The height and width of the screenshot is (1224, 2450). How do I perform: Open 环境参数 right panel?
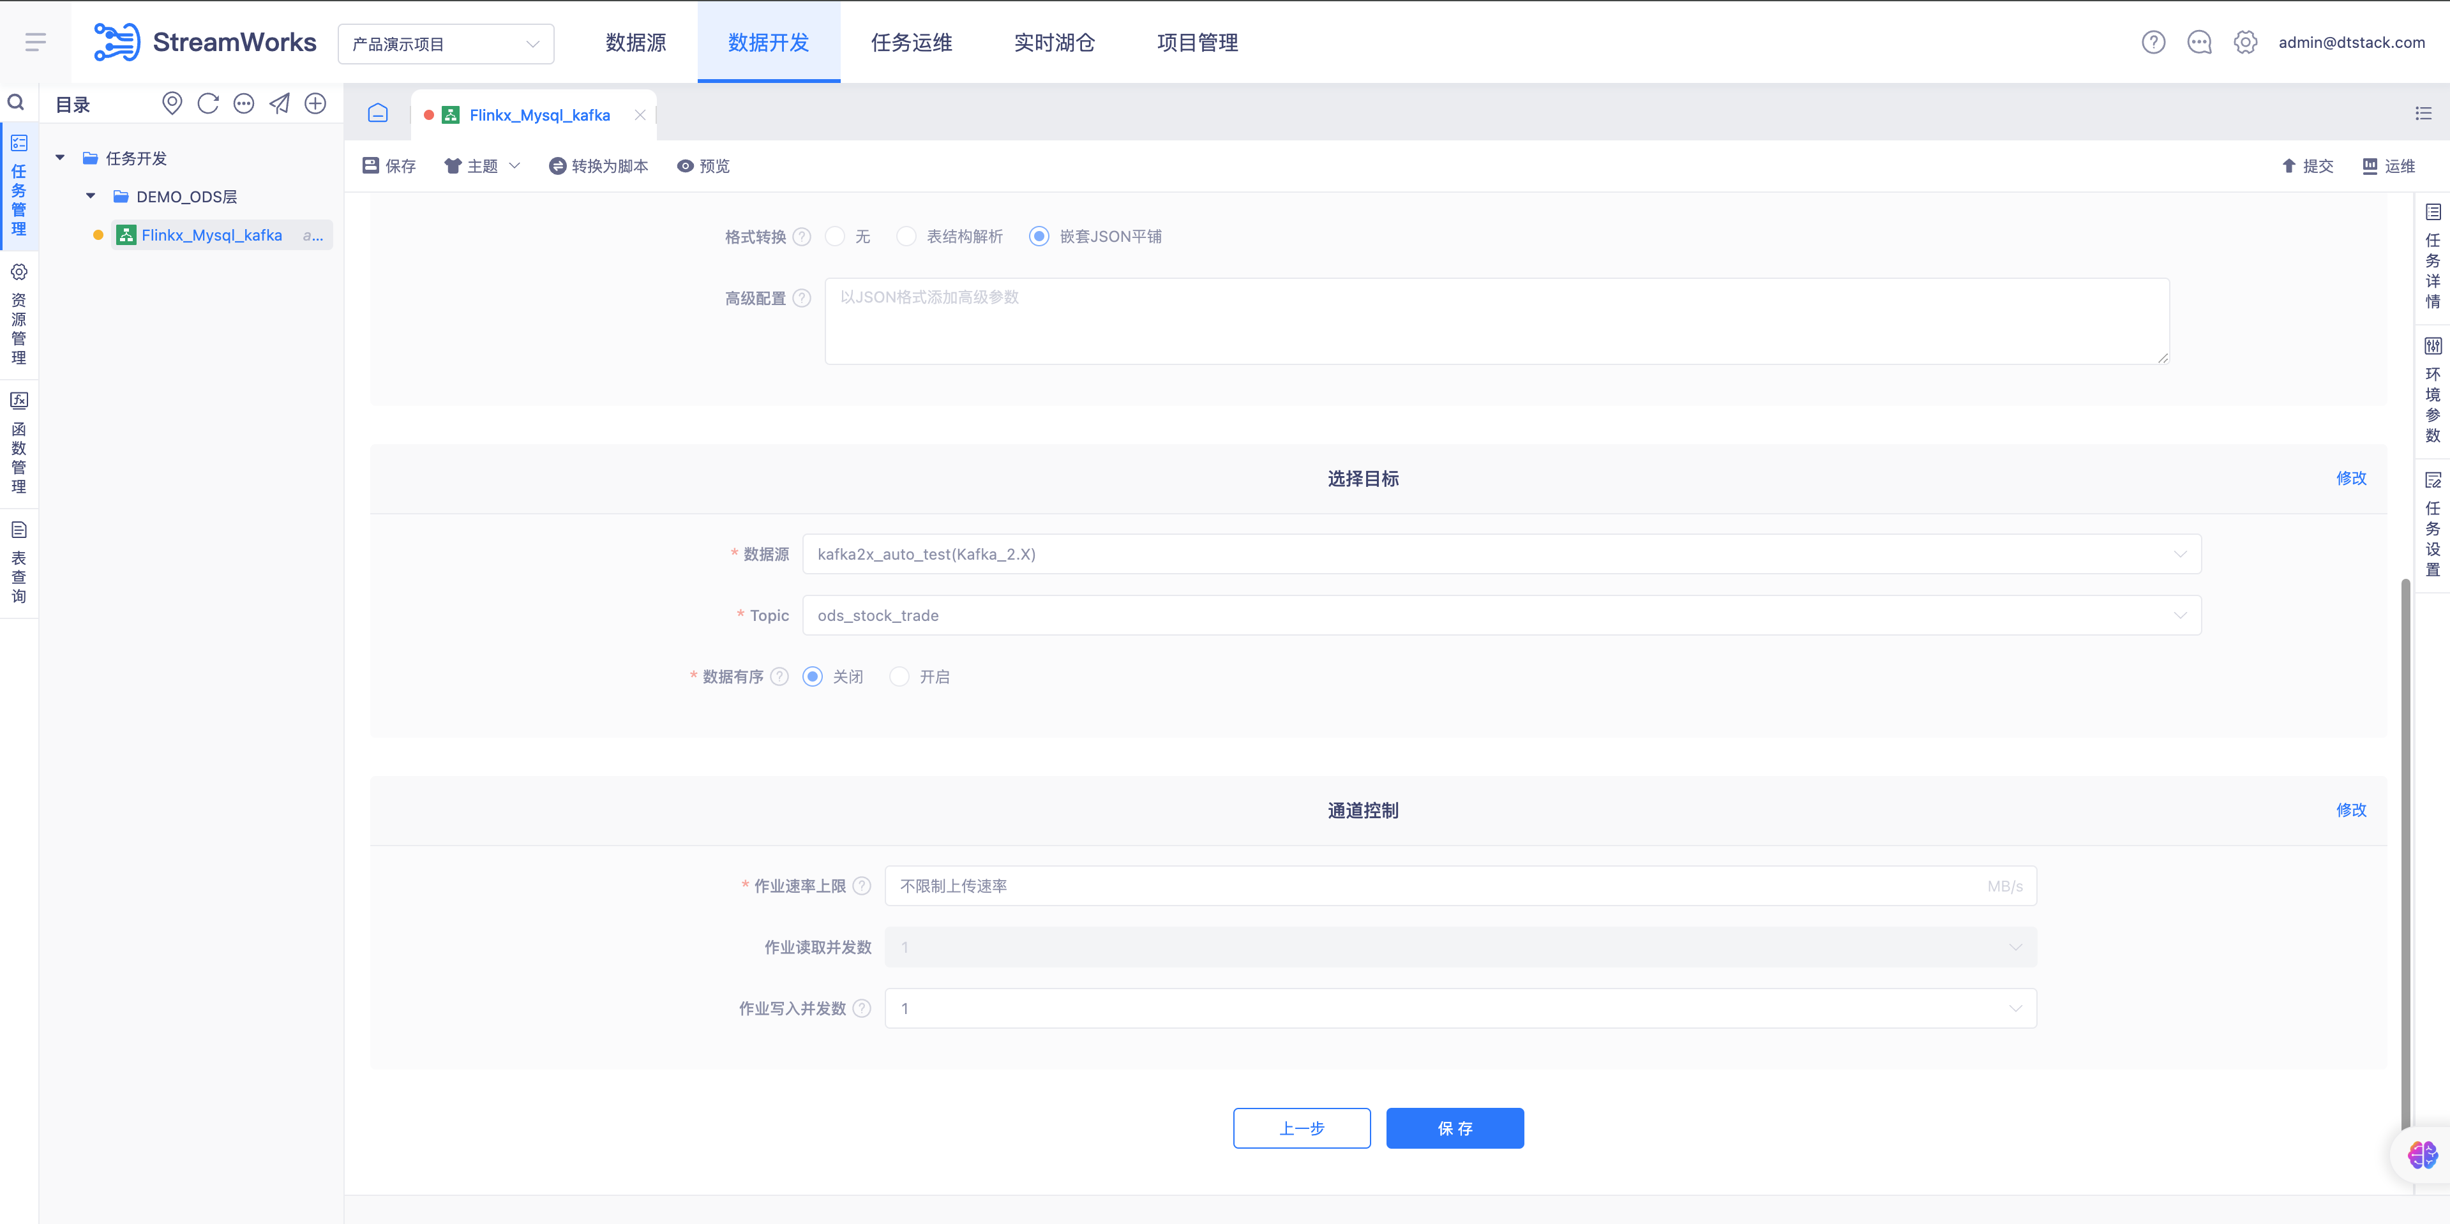(2433, 391)
